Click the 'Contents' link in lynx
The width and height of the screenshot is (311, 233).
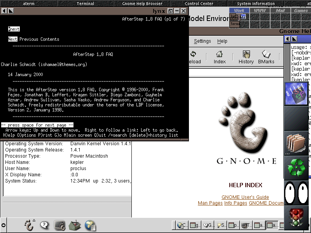click(x=50, y=39)
